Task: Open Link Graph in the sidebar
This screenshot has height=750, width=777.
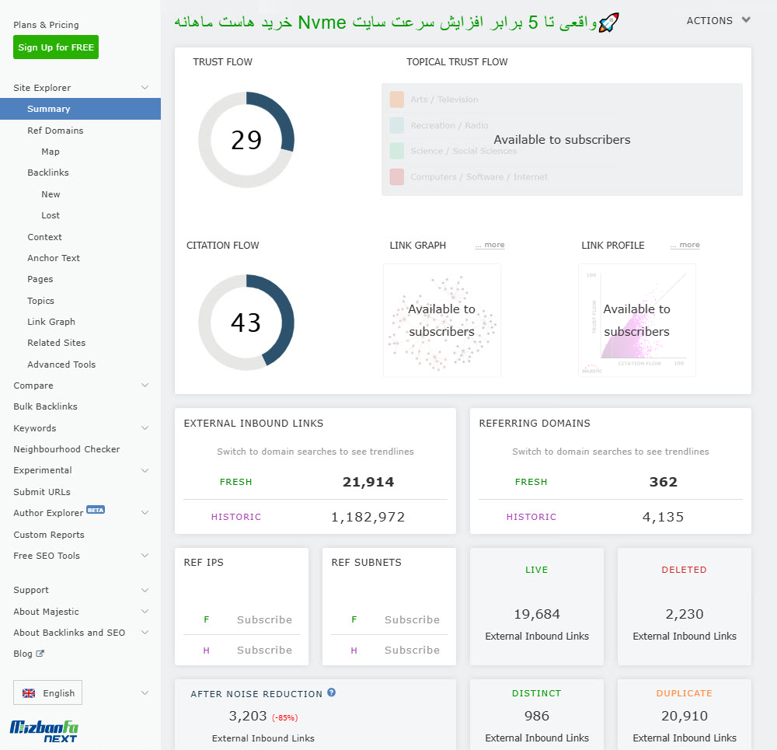Action: pyautogui.click(x=51, y=322)
